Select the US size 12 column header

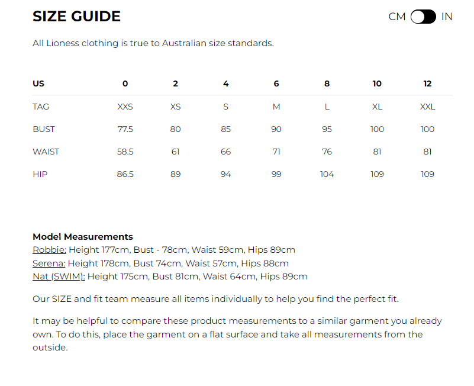pyautogui.click(x=427, y=83)
